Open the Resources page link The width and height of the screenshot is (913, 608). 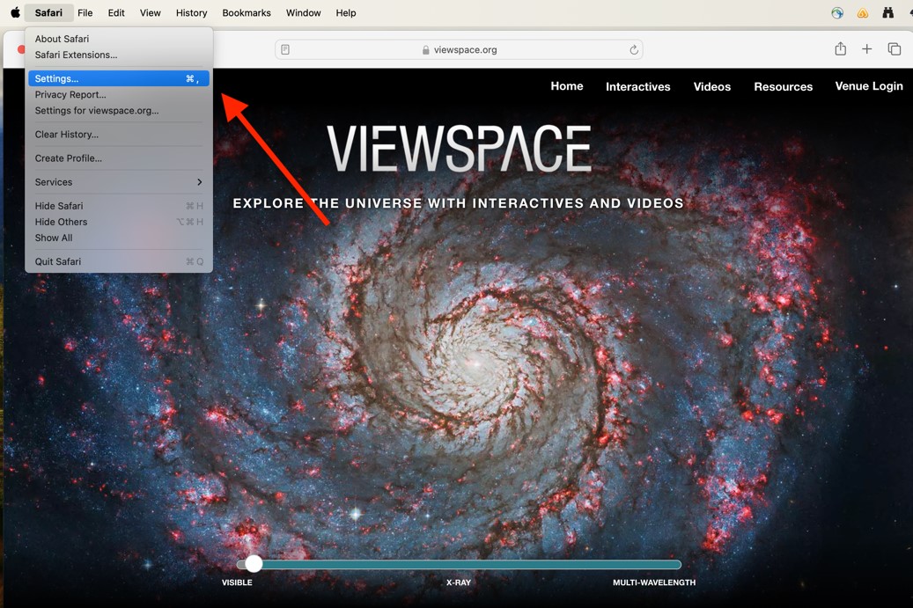[784, 87]
